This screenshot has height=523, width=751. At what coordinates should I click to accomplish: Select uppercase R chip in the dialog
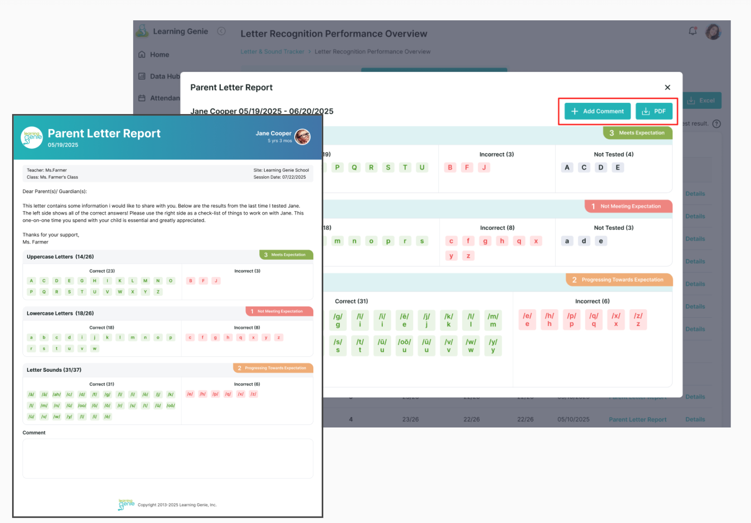(x=371, y=167)
